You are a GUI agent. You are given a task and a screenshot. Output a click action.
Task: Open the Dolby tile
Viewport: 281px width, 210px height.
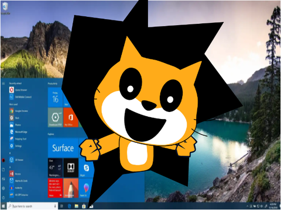click(x=71, y=168)
